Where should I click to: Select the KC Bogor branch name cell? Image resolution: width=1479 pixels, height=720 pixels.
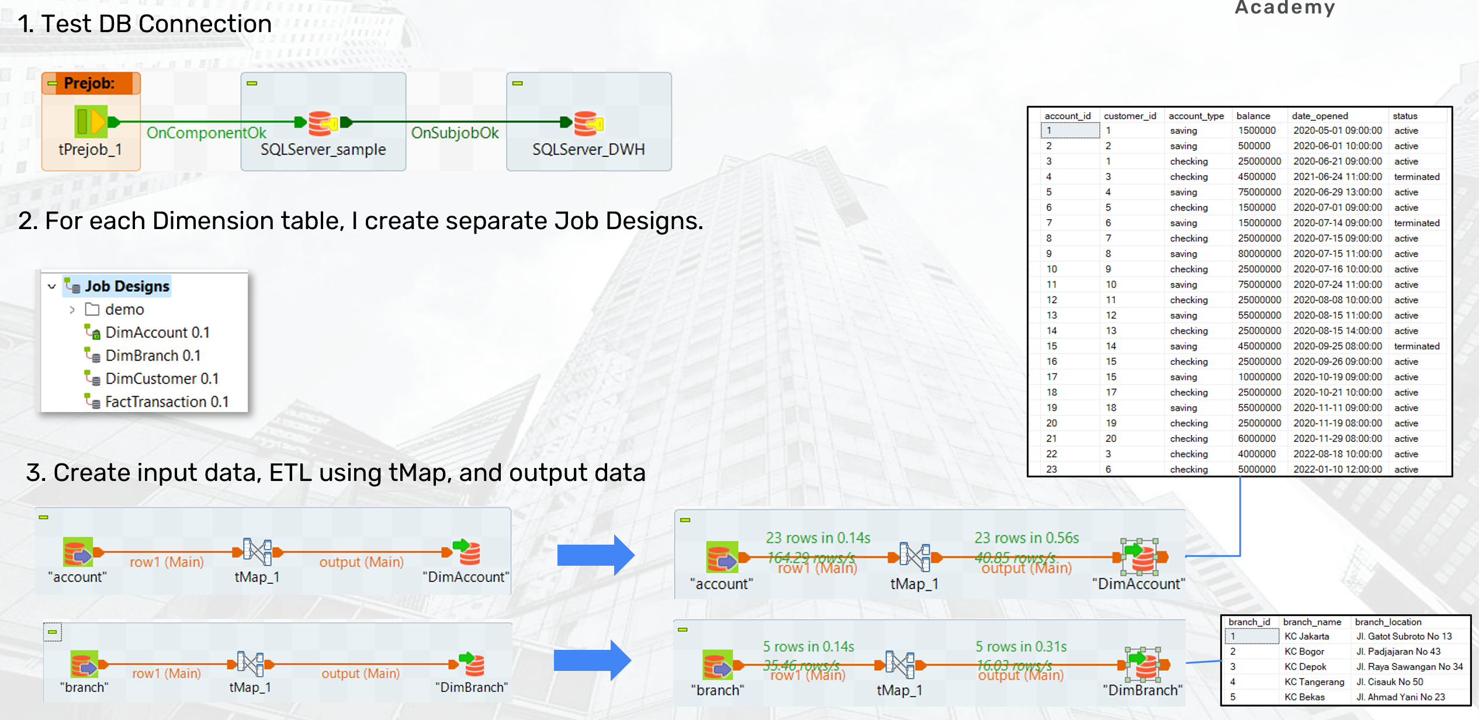[1304, 652]
